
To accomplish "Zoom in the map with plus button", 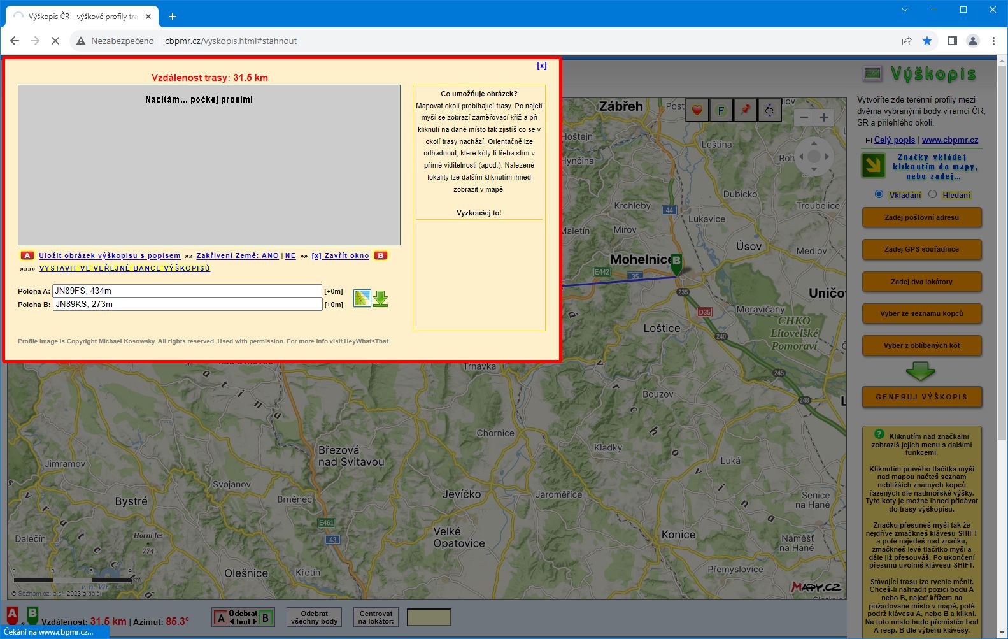I will pyautogui.click(x=824, y=117).
